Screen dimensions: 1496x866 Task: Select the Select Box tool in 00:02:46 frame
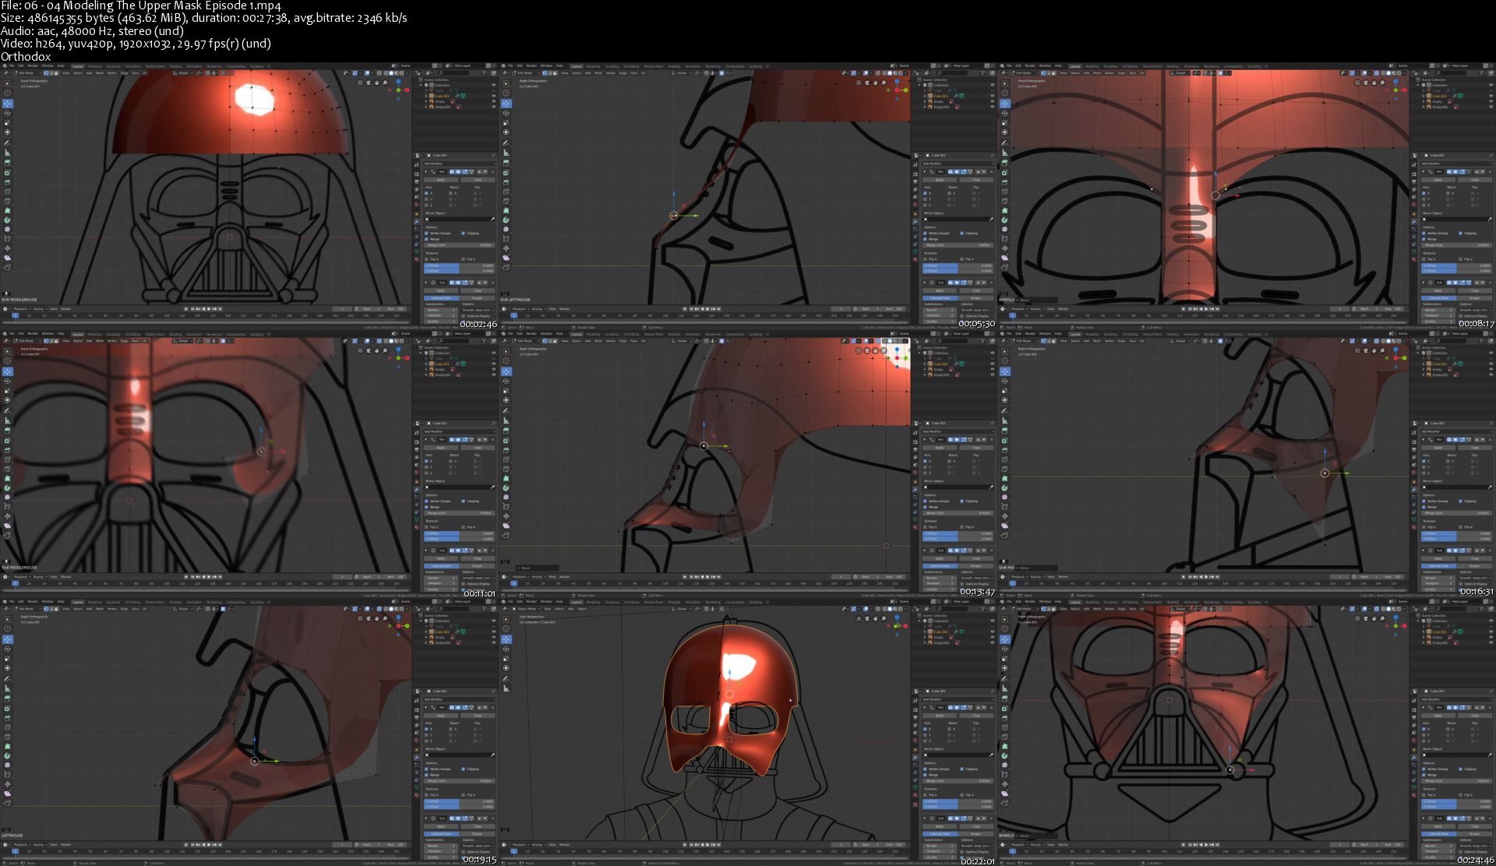(8, 83)
